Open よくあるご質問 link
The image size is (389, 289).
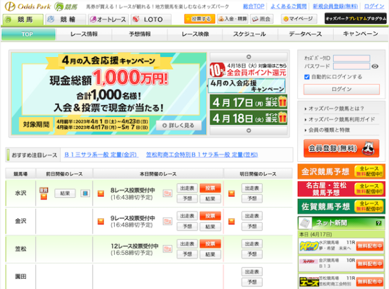coord(288,6)
